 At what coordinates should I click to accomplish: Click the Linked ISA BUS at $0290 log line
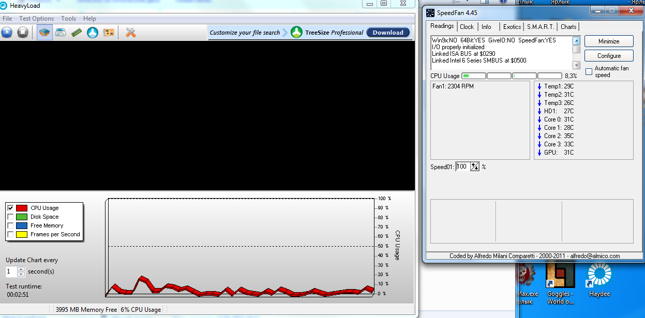[x=463, y=54]
